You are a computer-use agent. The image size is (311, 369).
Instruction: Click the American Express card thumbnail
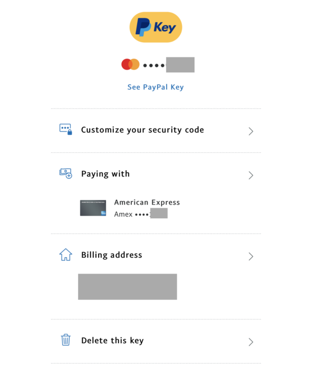93,208
